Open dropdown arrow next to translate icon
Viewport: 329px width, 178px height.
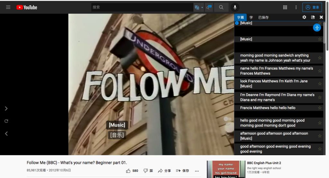click(202, 7)
